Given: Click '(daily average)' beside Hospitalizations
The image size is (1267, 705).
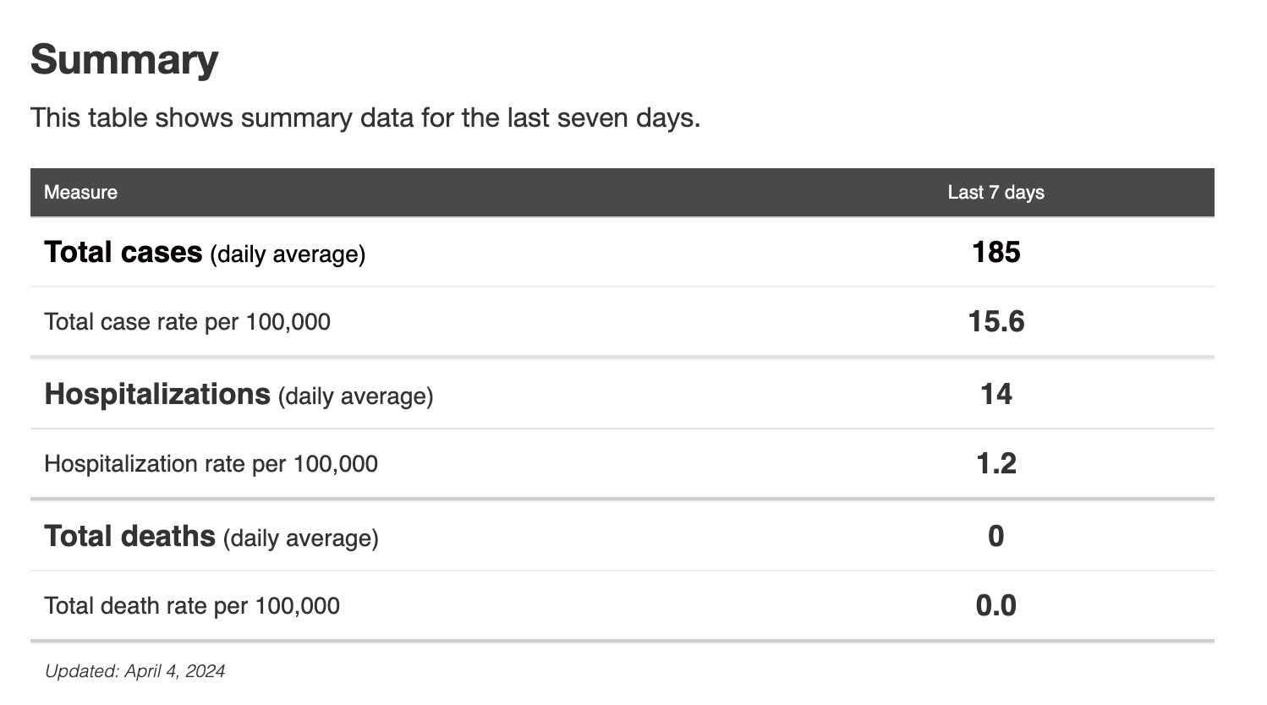Looking at the screenshot, I should pyautogui.click(x=355, y=396).
